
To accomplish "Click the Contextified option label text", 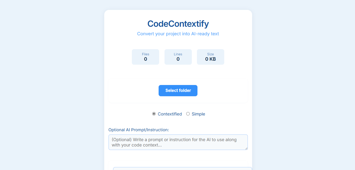I will click(170, 114).
